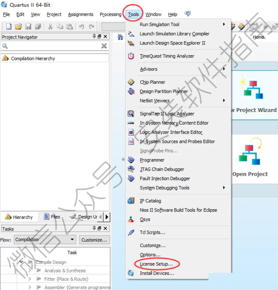Viewport: 278px width, 290px height.
Task: Open the File menu
Action: 6,14
